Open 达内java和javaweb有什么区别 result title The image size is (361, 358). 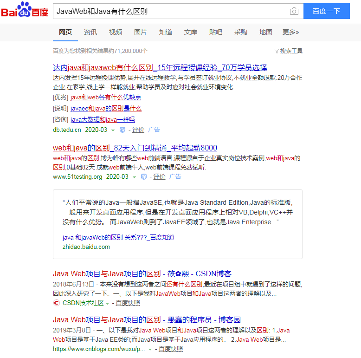(x=160, y=67)
